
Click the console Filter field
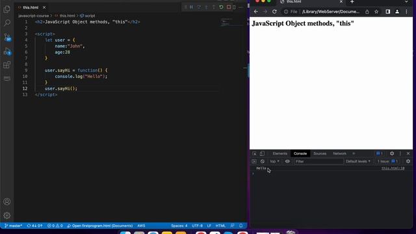tap(318, 161)
